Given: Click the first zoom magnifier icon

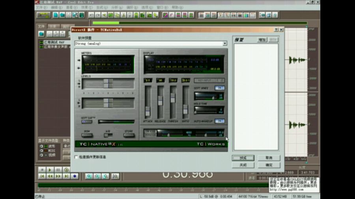Looking at the screenshot, I should pyautogui.click(x=89, y=176).
